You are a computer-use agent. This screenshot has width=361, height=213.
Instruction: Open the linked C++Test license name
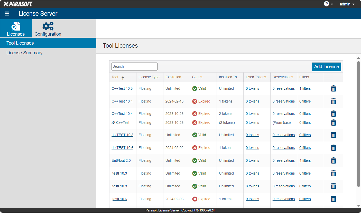coord(123,123)
